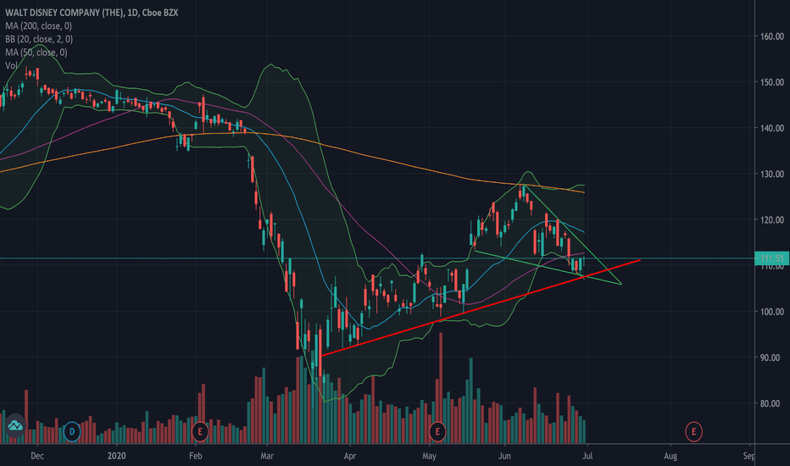The image size is (790, 466).
Task: Click the Apr label on time axis
Action: (x=350, y=456)
